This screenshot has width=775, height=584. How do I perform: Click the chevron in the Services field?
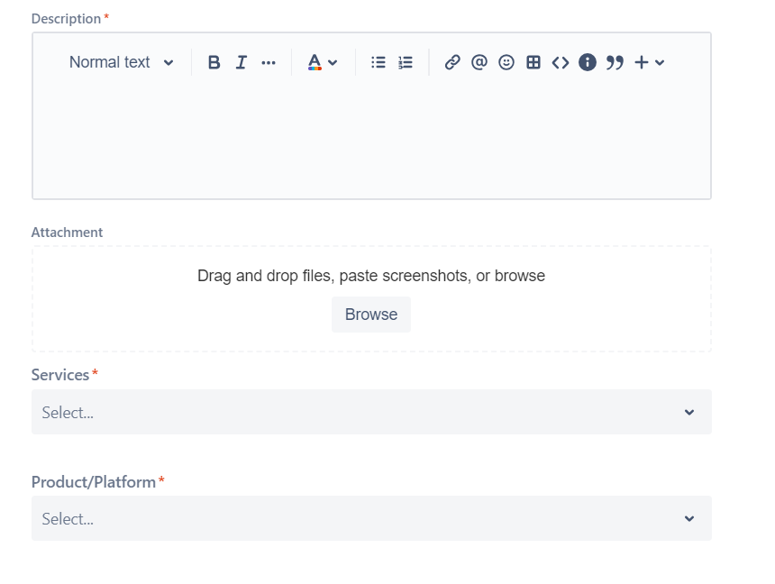click(689, 413)
